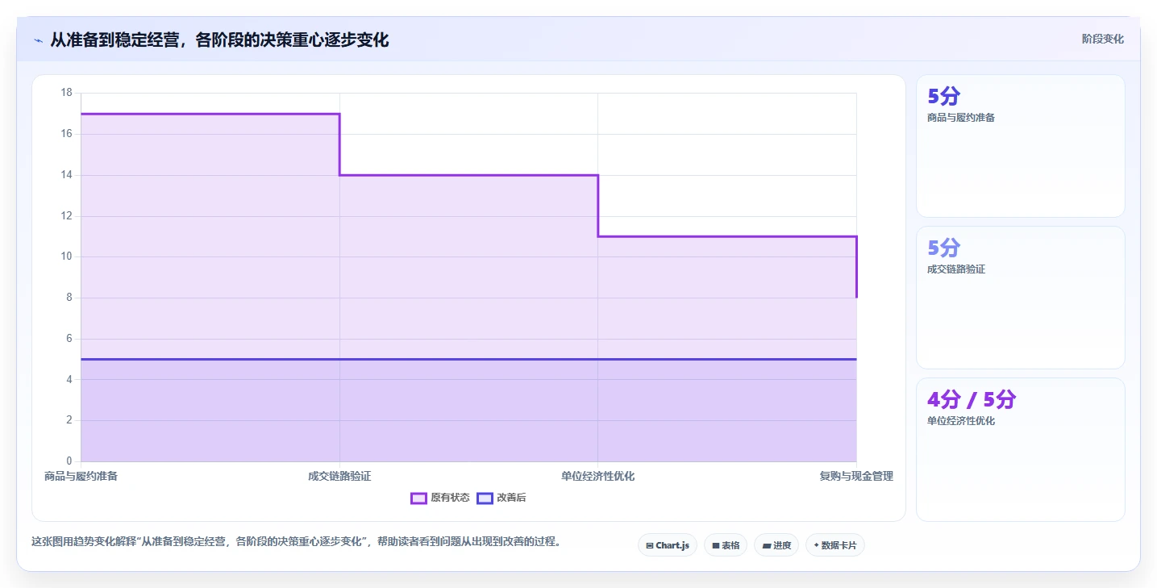Click the 数据卡片 chip icon
The image size is (1157, 588).
[x=817, y=546]
